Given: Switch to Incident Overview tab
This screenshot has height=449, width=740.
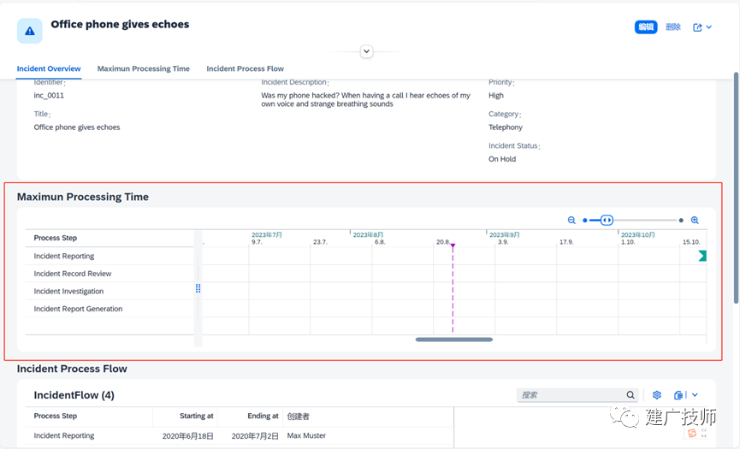Looking at the screenshot, I should (x=49, y=69).
